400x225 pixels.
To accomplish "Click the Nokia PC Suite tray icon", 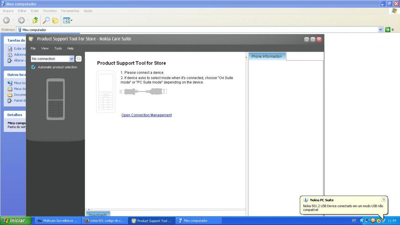I will (x=383, y=221).
